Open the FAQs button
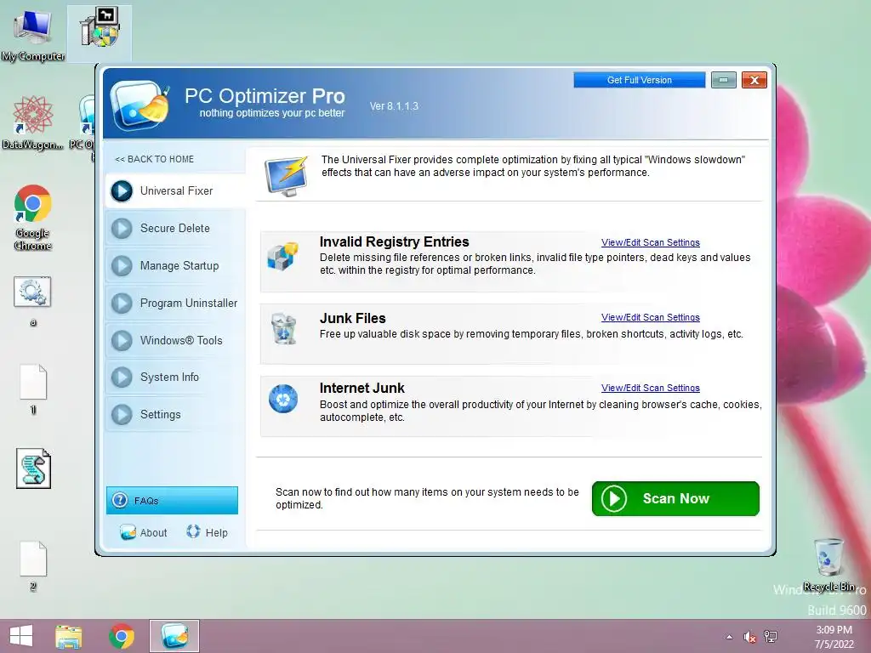 point(172,500)
